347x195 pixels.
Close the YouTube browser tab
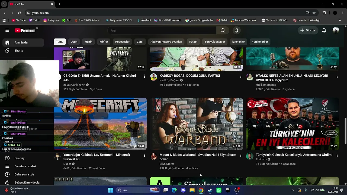52,4
